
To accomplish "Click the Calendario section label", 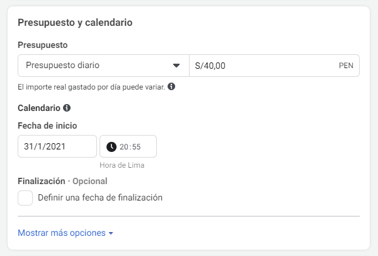I will coord(39,108).
